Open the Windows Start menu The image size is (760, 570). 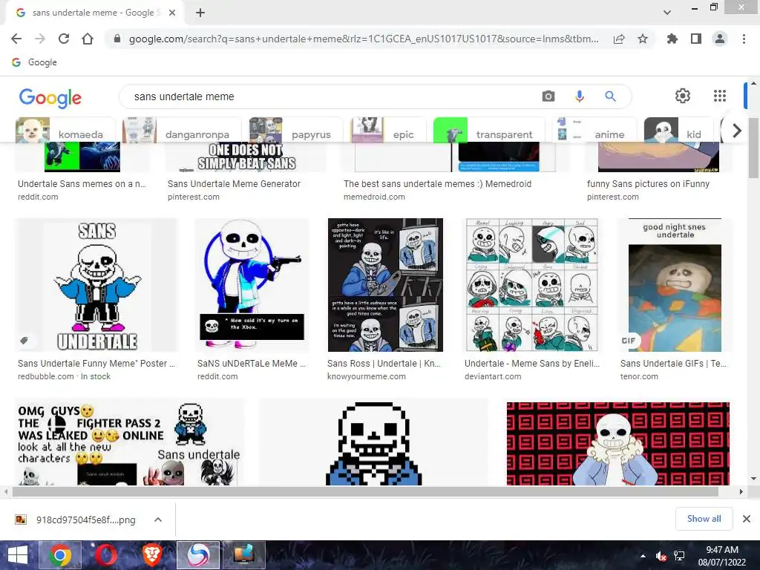[18, 555]
